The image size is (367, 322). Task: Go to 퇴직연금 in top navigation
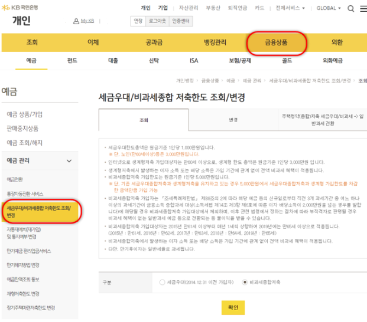tap(238, 8)
